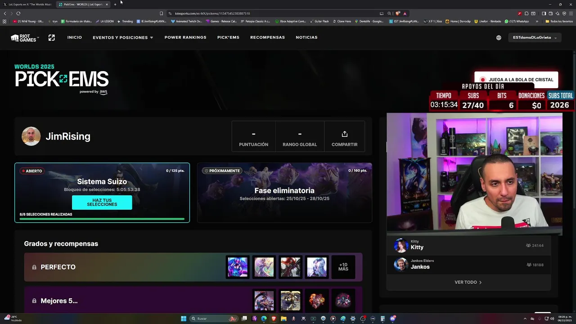Open Microsoft Edge from the taskbar

pyautogui.click(x=264, y=319)
